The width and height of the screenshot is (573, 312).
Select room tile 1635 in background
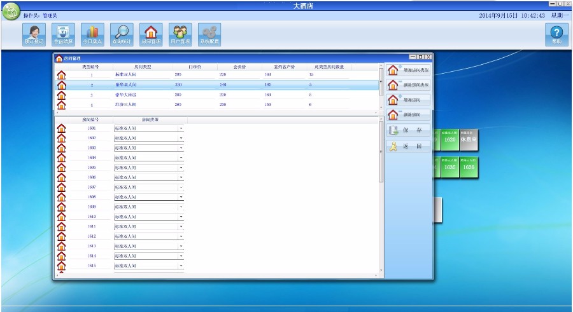(449, 167)
